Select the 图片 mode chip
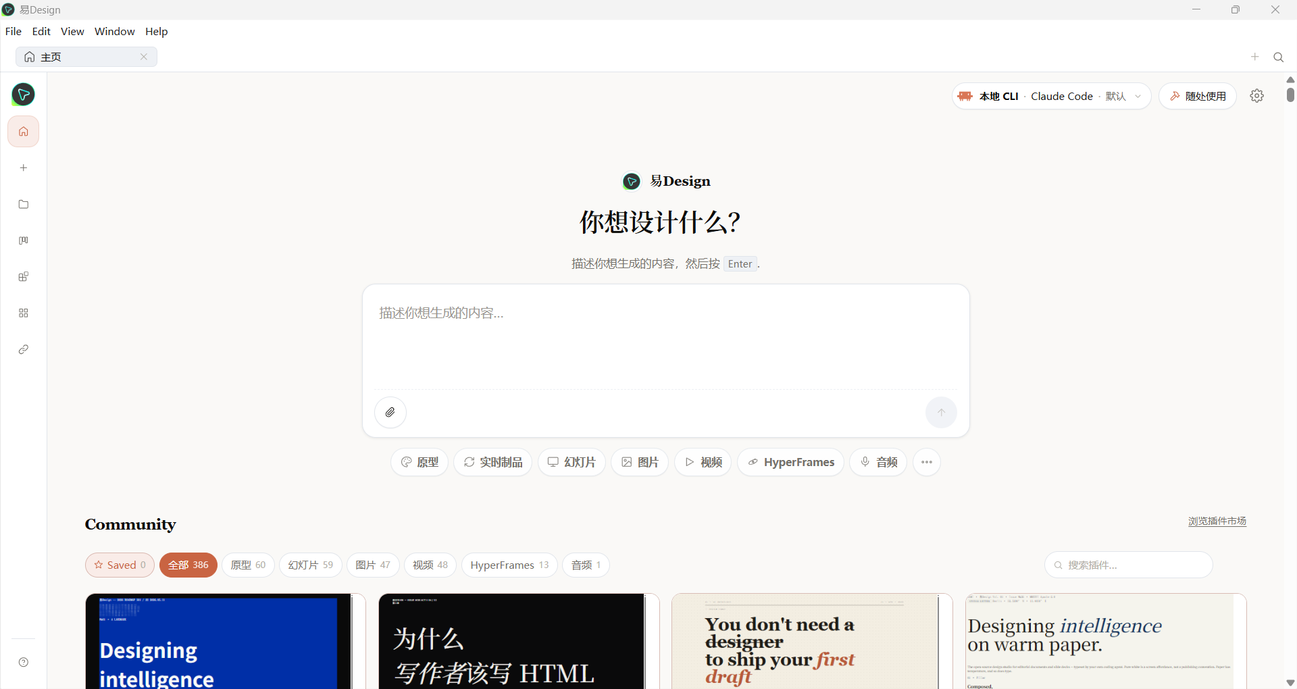The image size is (1297, 689). pyautogui.click(x=640, y=462)
